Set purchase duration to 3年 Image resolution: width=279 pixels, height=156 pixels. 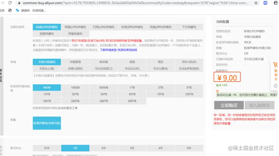click(x=132, y=148)
